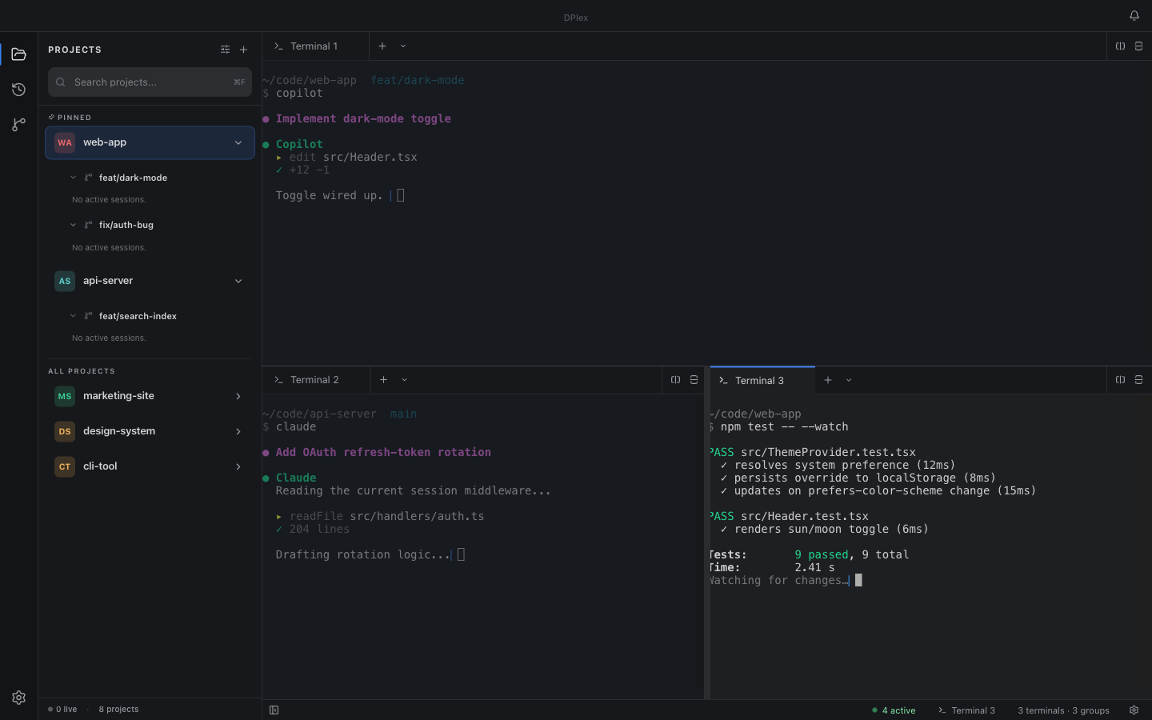
Task: Click the 4 active status indicator
Action: tap(894, 710)
